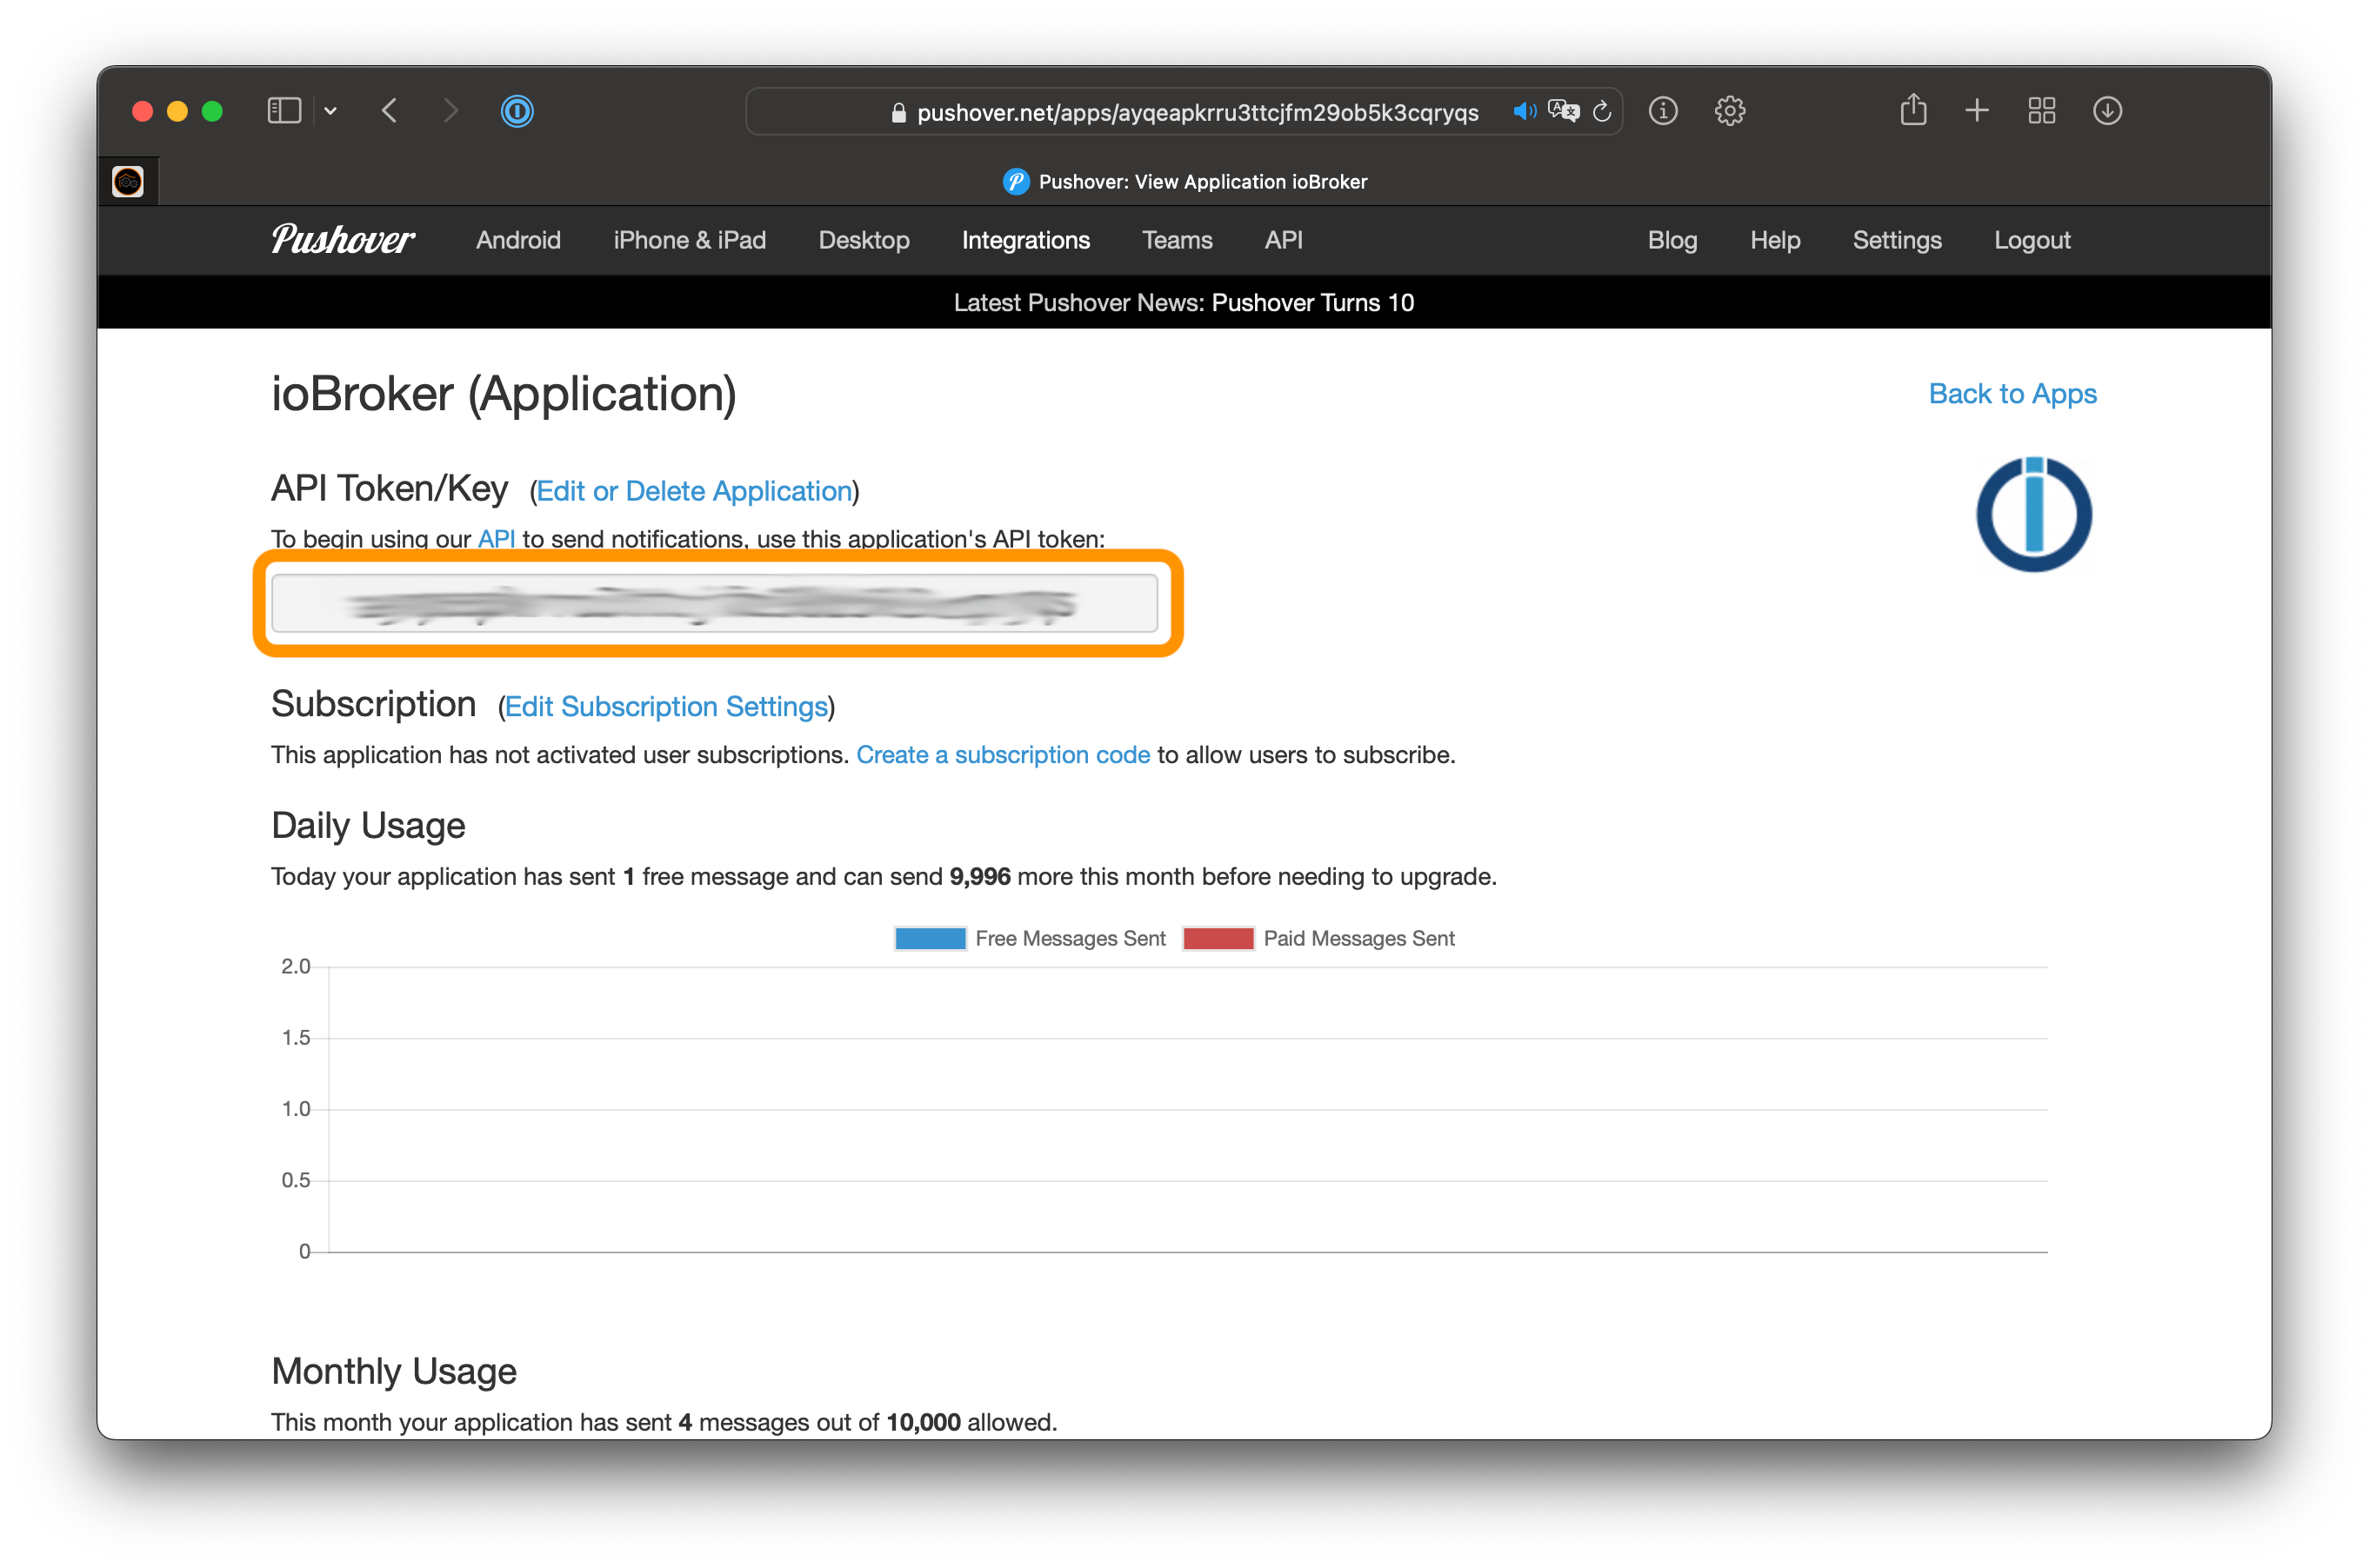Mute the tab audio speaker icon
The height and width of the screenshot is (1568, 2369).
(x=1524, y=111)
